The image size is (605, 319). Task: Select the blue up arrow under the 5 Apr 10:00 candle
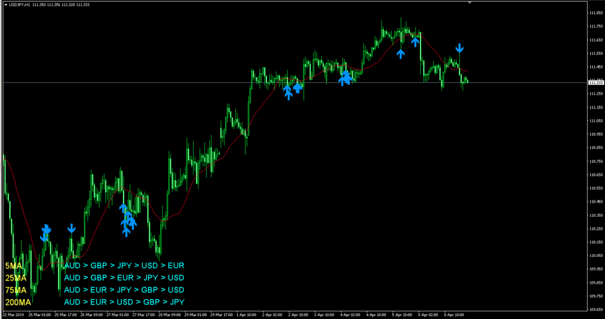[401, 54]
